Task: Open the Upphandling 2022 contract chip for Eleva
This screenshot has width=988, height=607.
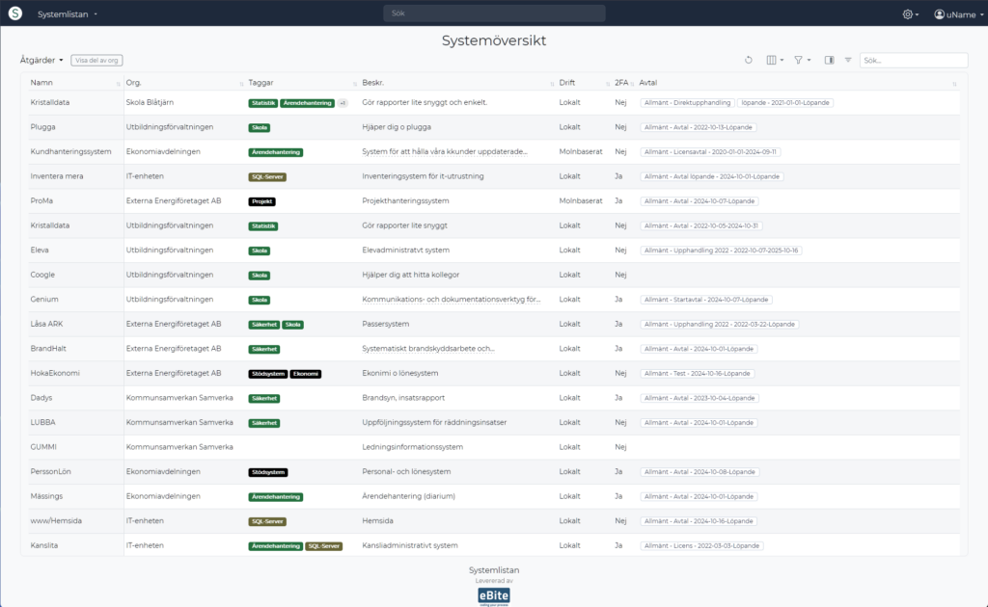Action: click(x=721, y=251)
